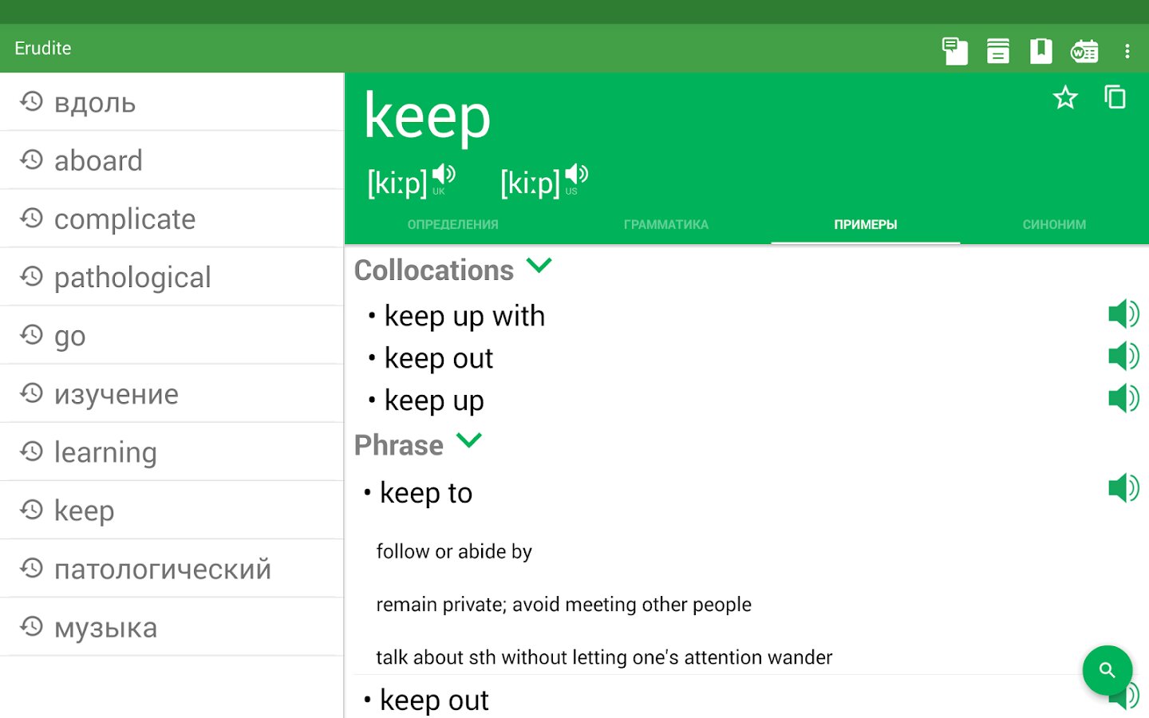Open history entry 'изучение'
Screen dimensions: 1149x718
click(x=172, y=393)
